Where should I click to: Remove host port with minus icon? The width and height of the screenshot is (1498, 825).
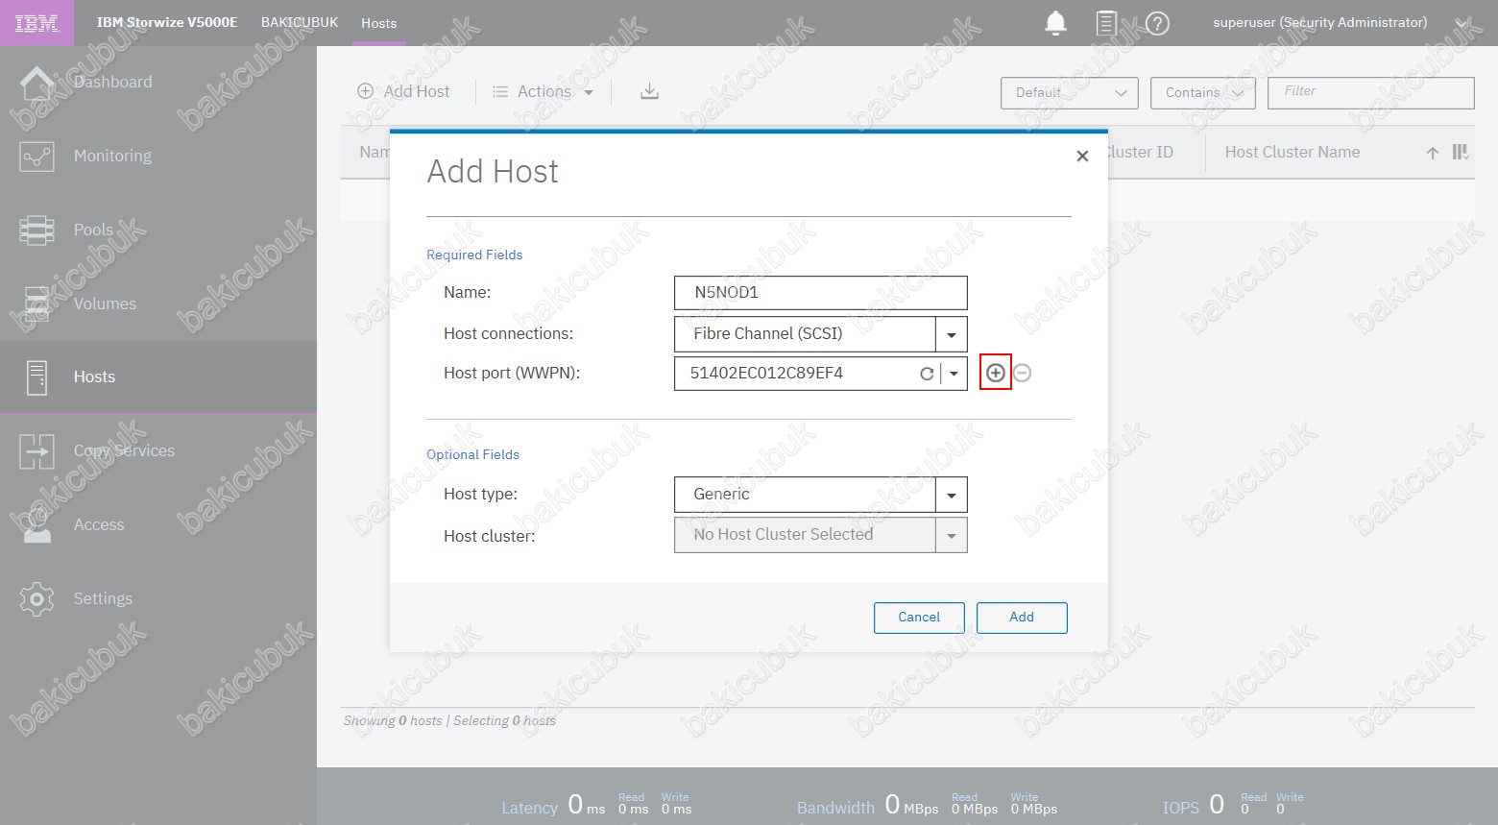[1023, 373]
